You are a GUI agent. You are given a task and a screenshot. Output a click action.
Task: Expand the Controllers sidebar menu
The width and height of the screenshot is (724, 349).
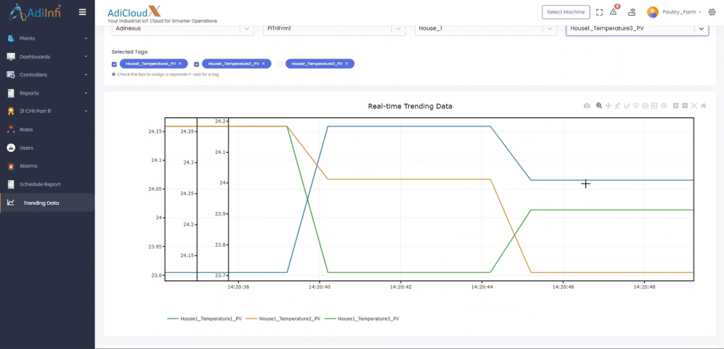click(47, 75)
